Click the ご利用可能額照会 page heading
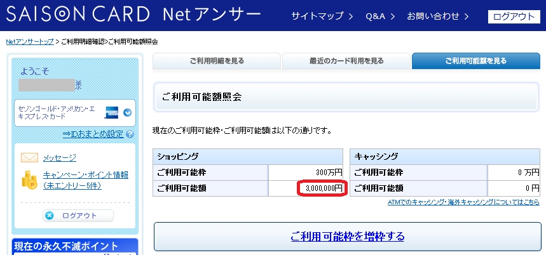The image size is (546, 255). point(201,97)
